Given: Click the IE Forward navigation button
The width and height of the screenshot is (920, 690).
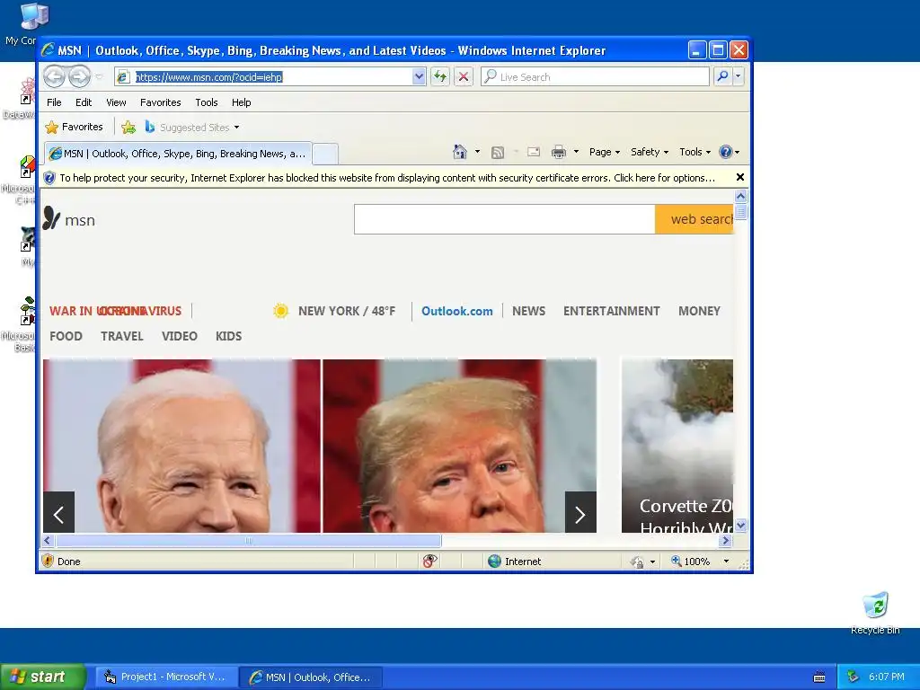Looking at the screenshot, I should click(79, 77).
